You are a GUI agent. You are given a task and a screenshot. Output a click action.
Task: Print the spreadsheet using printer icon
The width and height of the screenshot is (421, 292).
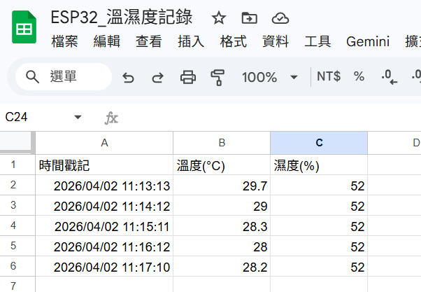[188, 77]
